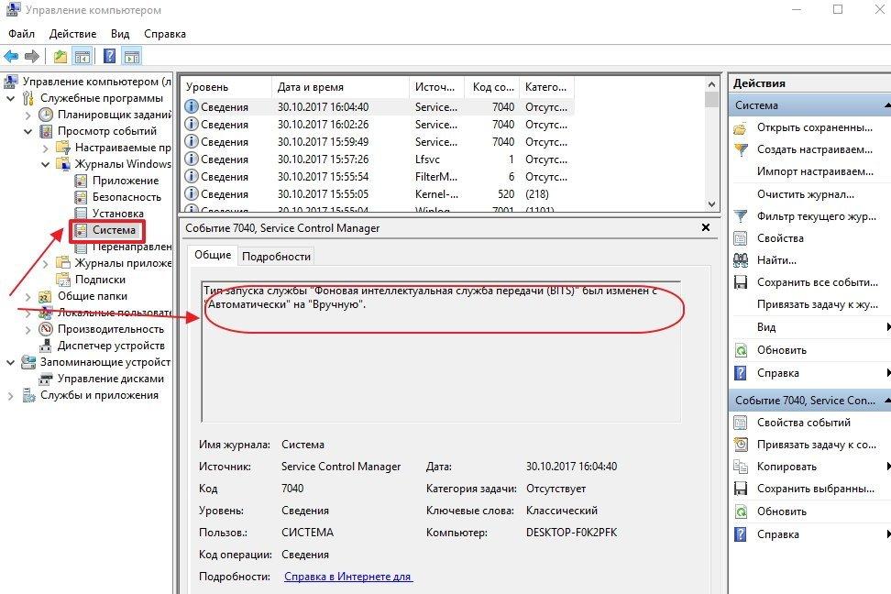Collapse the Запоминающие устройства node

10,362
